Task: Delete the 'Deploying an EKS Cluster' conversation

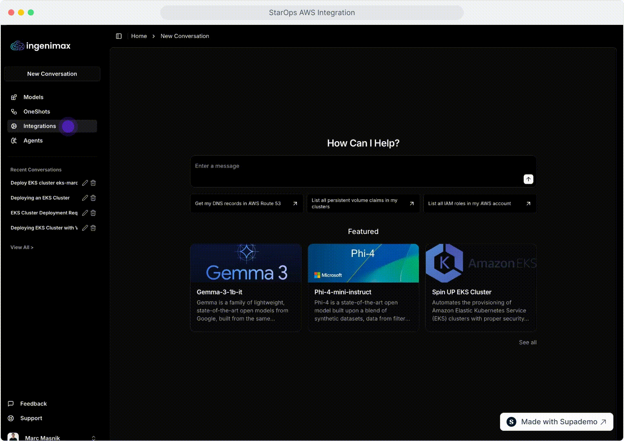Action: pos(93,198)
